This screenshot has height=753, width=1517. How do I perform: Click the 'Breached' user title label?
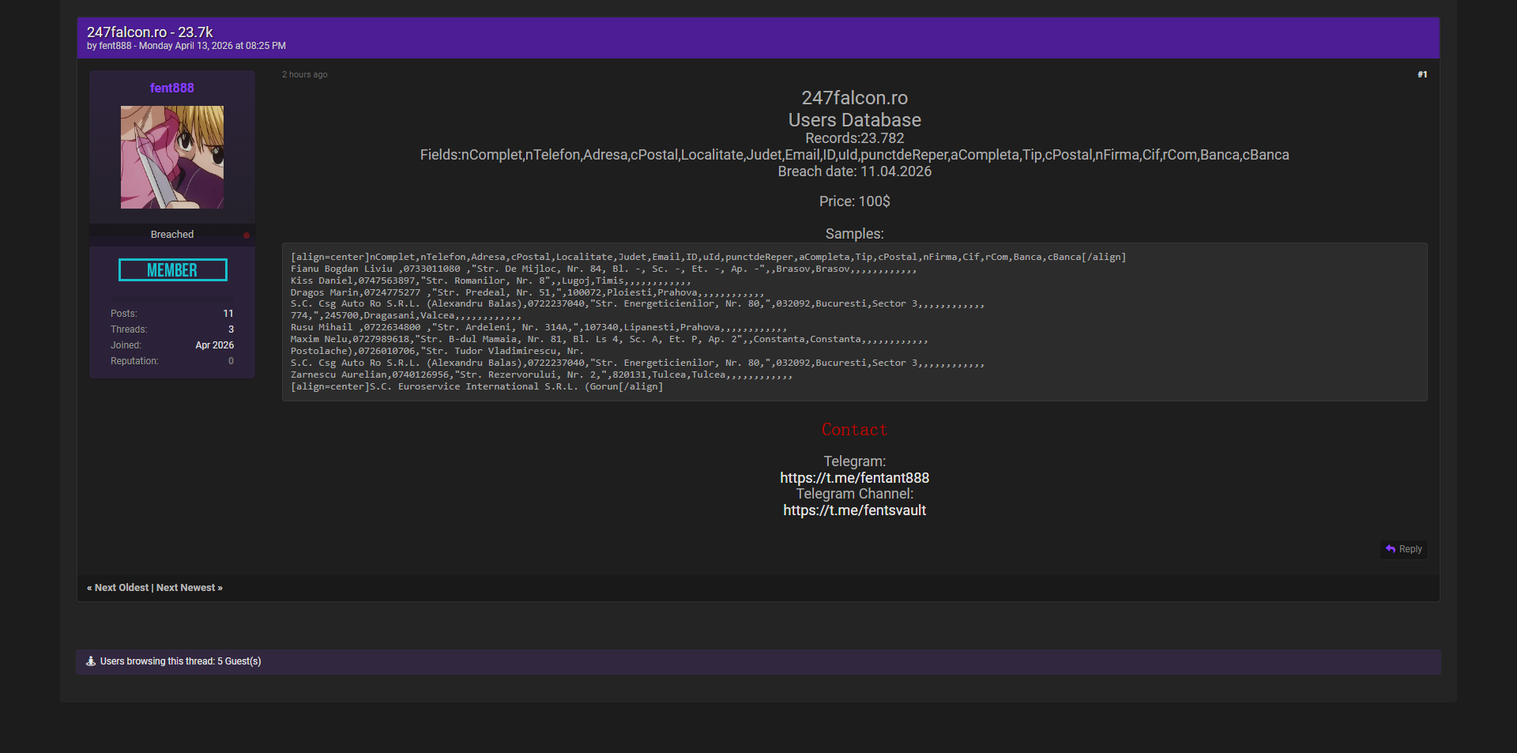coord(172,235)
